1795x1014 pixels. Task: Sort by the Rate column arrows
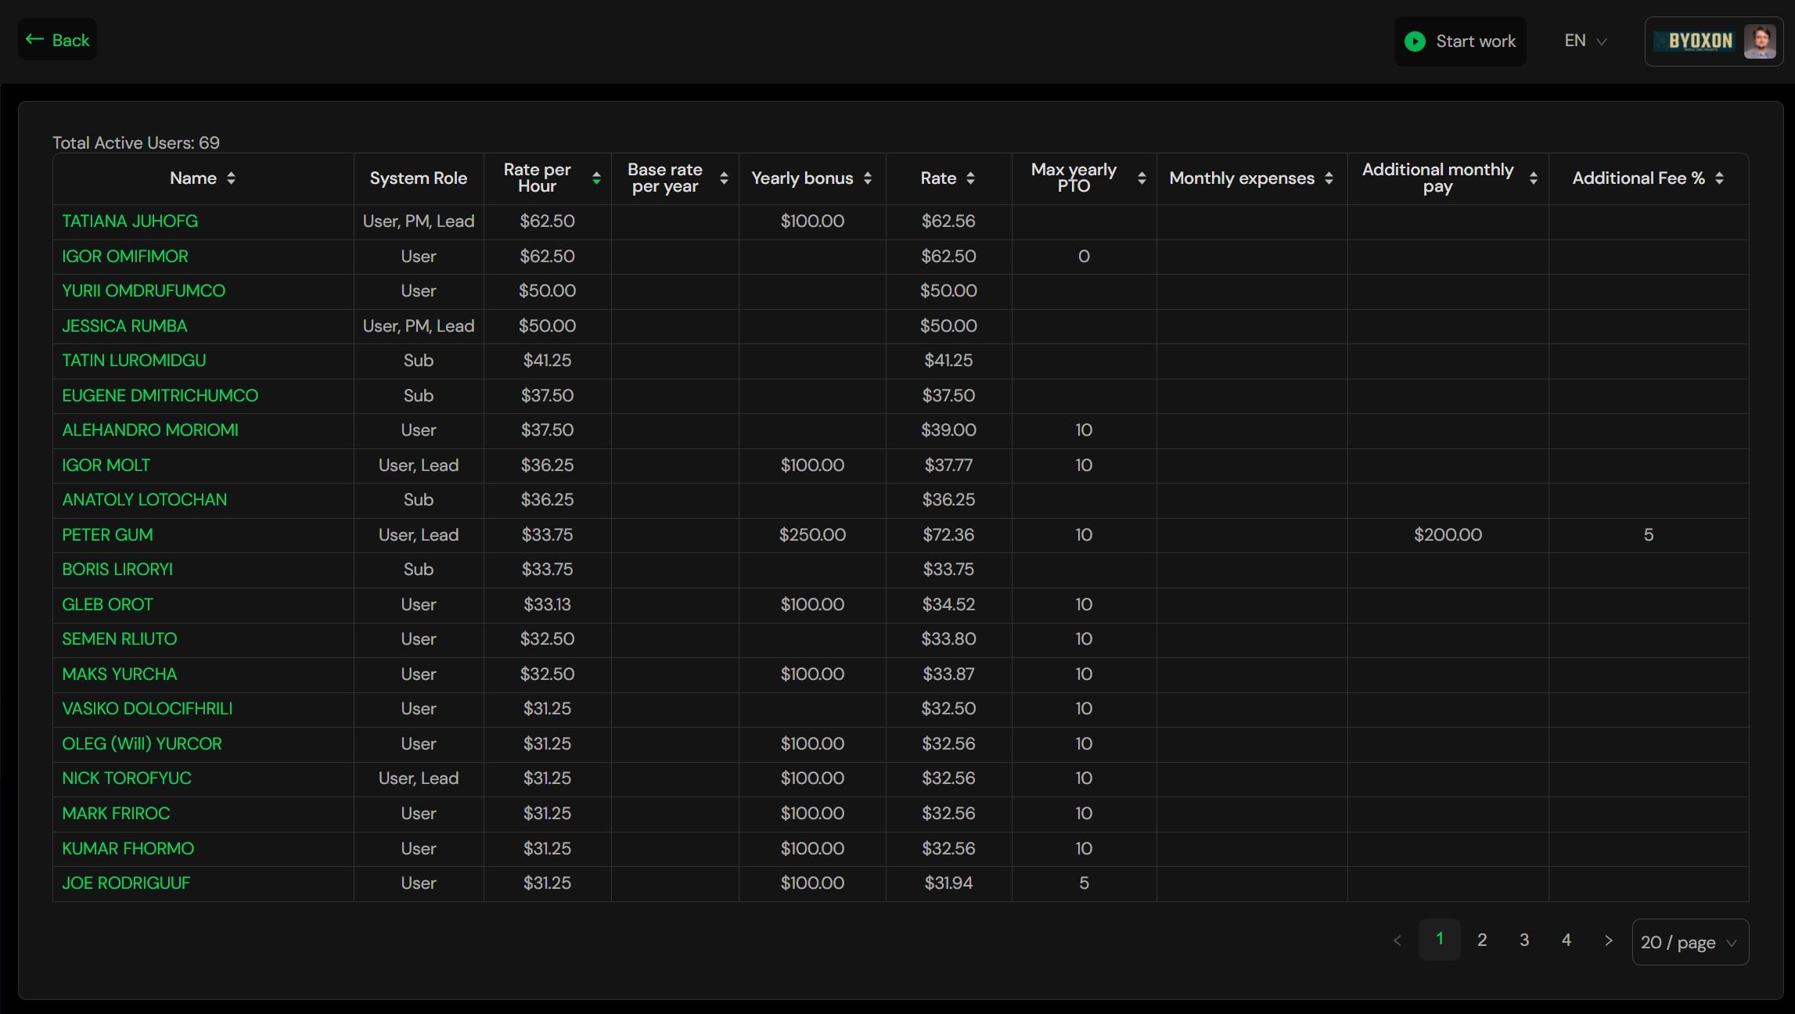pos(970,178)
